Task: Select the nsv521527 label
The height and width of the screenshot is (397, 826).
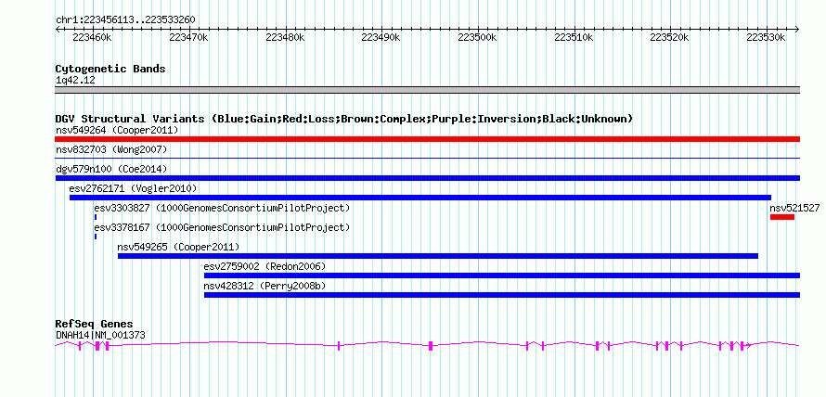Action: 794,208
